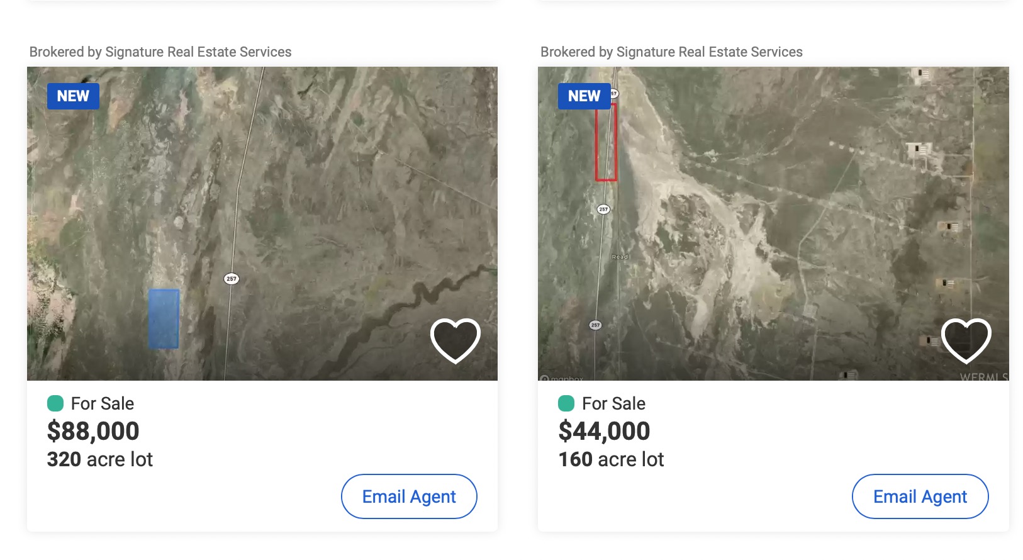
Task: Click broker name above the $88,000 listing
Action: (160, 52)
